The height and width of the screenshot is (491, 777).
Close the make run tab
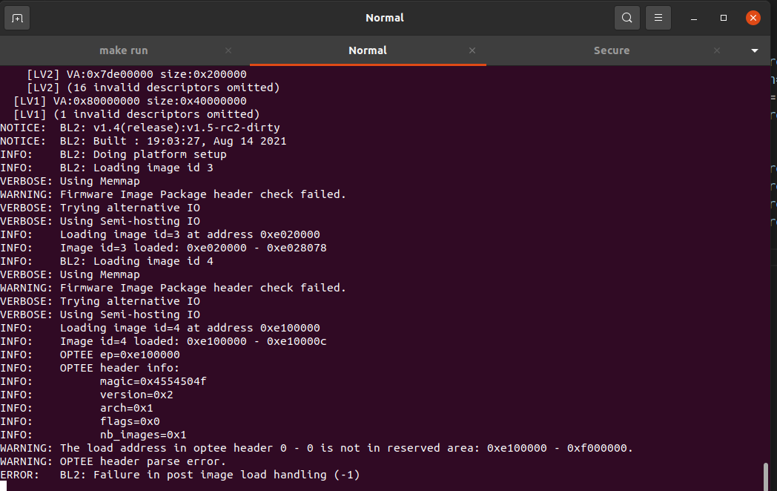(228, 50)
